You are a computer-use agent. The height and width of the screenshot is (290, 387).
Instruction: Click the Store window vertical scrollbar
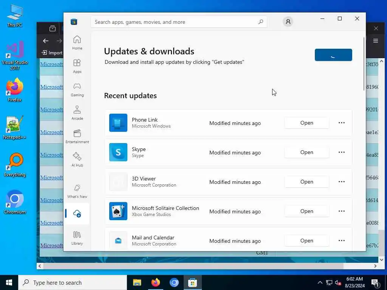point(364,64)
